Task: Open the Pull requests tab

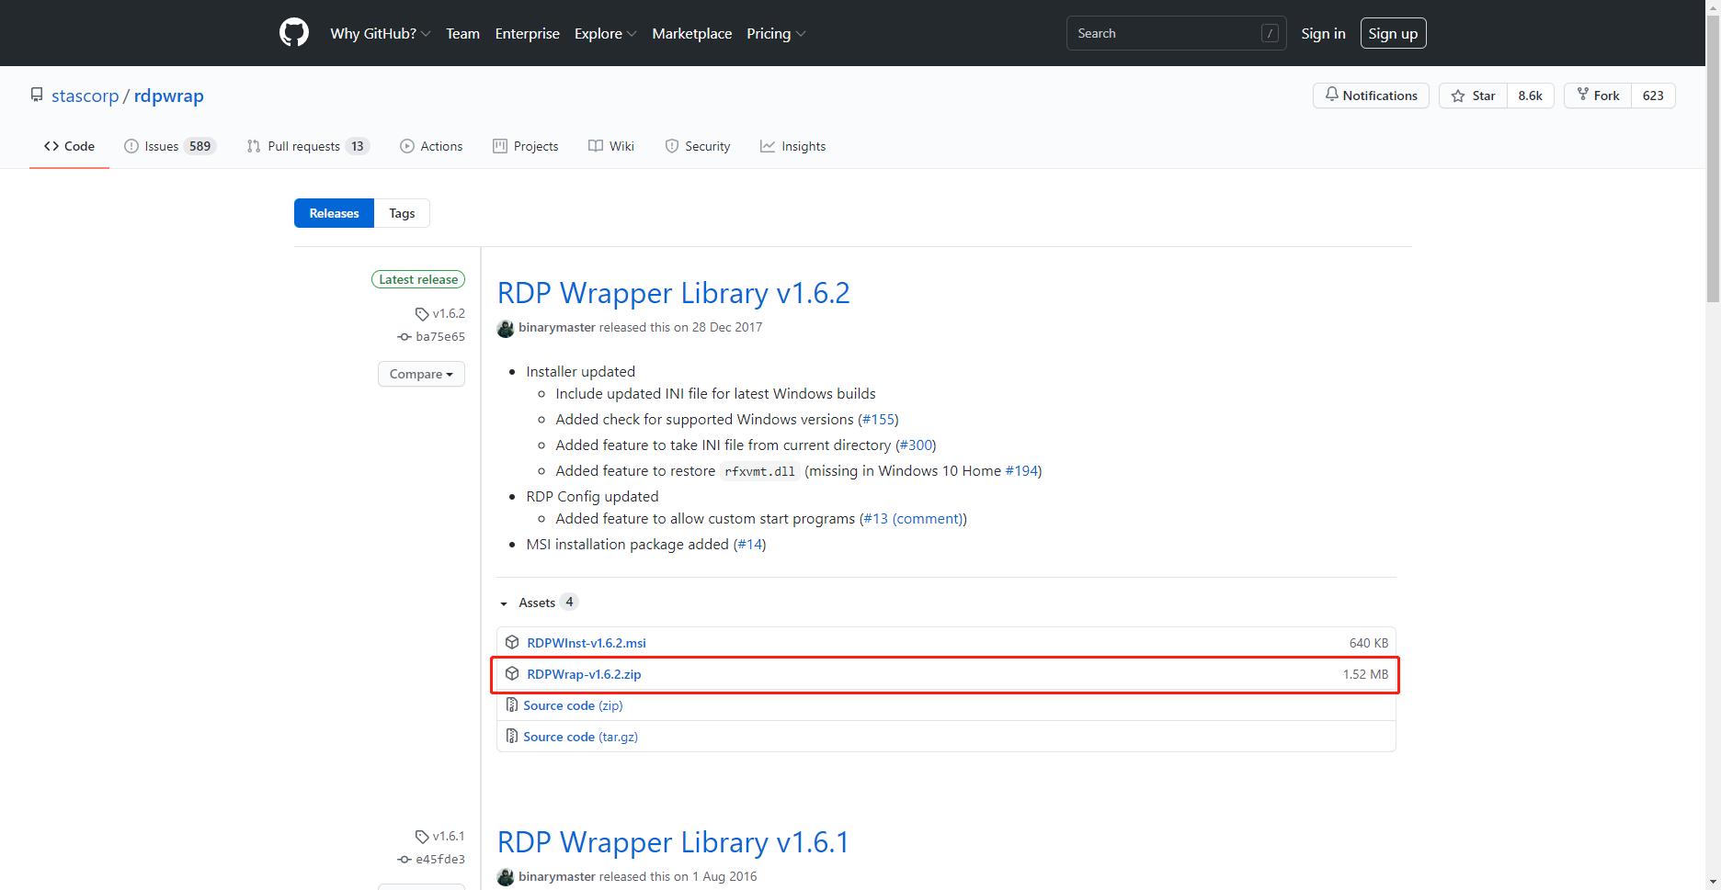Action: pyautogui.click(x=308, y=146)
